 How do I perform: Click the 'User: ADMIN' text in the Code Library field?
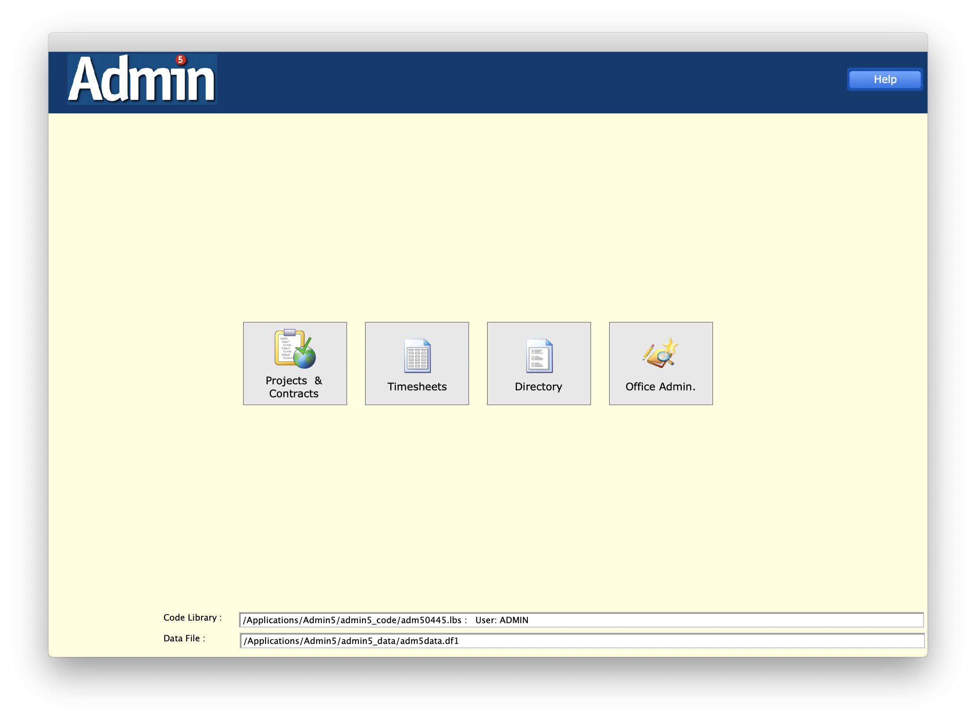coord(502,620)
